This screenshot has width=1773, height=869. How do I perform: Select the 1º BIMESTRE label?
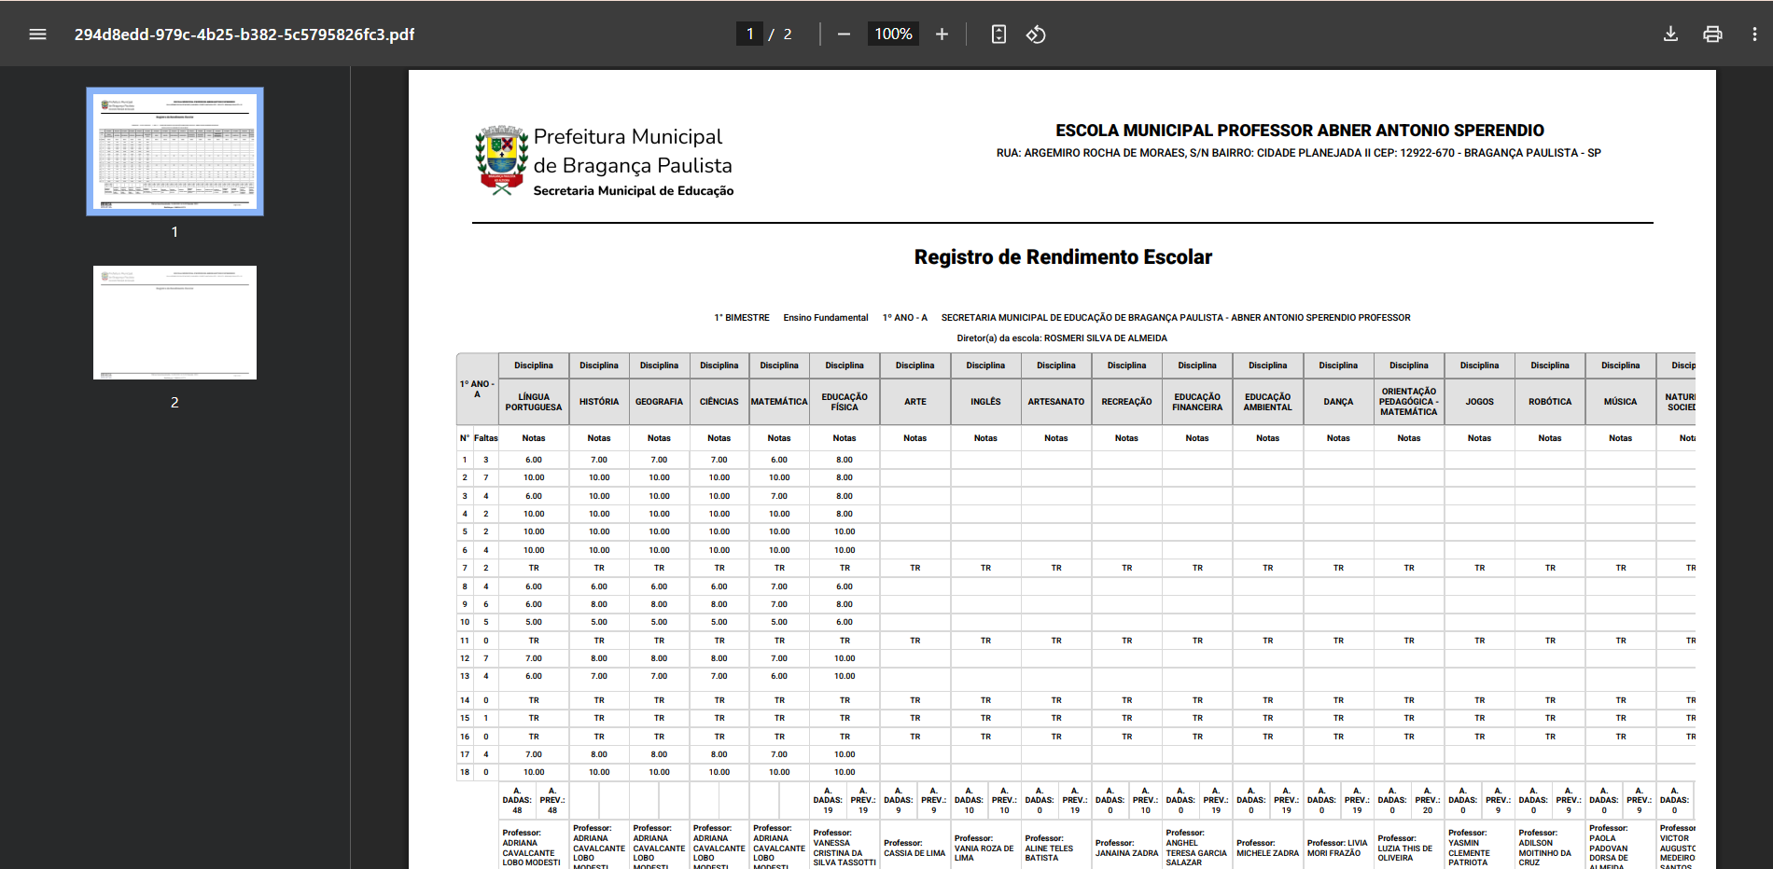tap(742, 318)
